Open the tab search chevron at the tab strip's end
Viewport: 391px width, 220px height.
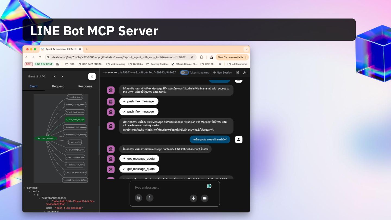[x=246, y=49]
